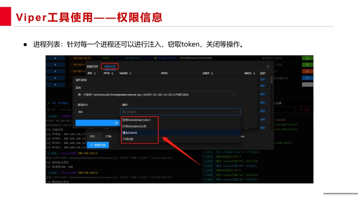
Task: Click the play icon on the blue execute button
Action: [117, 123]
